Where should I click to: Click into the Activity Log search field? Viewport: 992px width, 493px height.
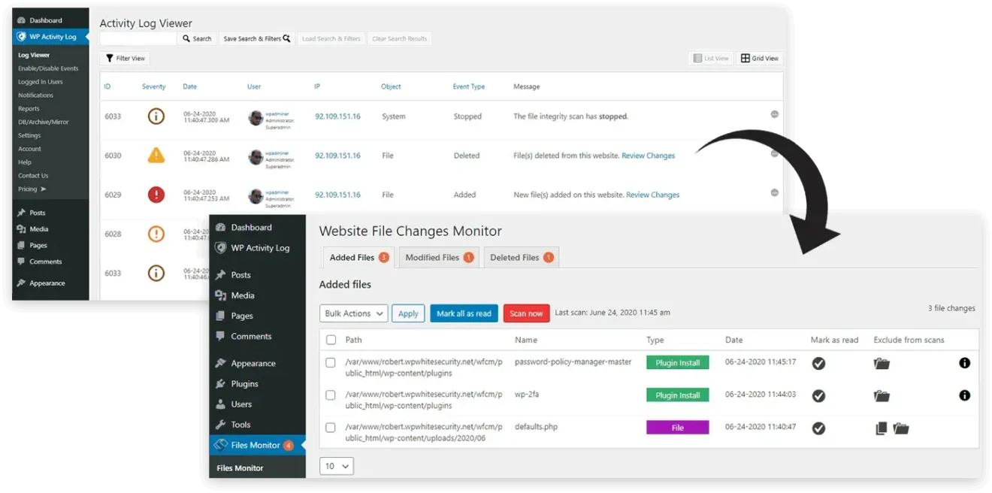138,38
